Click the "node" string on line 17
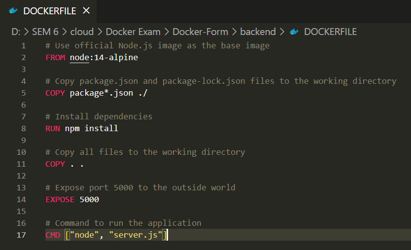The height and width of the screenshot is (250, 411). coord(84,235)
